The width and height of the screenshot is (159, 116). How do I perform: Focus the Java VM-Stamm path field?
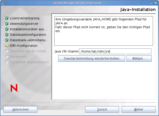click(x=115, y=51)
